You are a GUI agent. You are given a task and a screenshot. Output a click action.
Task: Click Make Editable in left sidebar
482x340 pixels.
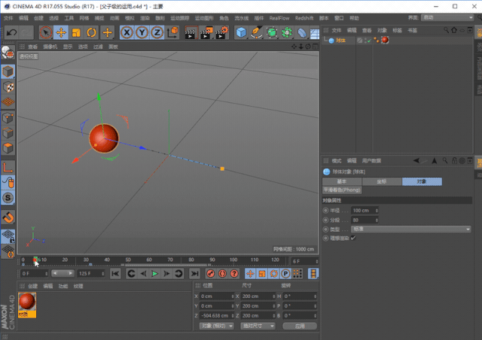(x=8, y=53)
